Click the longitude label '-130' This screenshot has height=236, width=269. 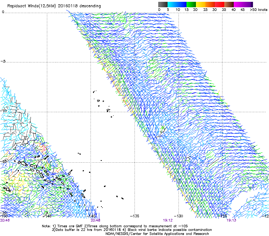point(178,216)
